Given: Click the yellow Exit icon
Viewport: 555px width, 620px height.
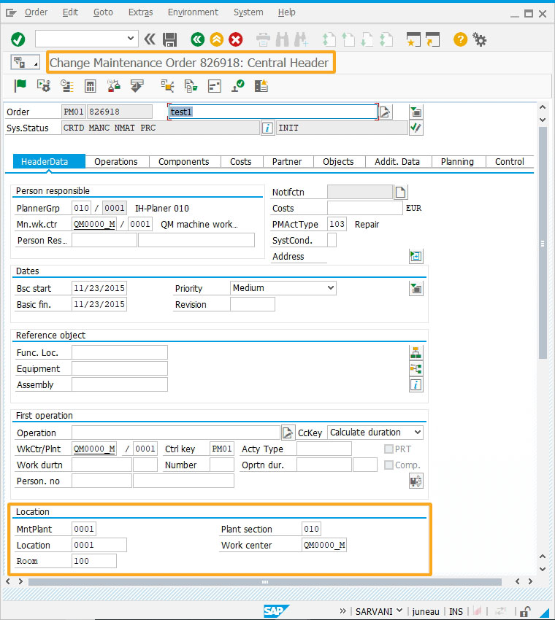Looking at the screenshot, I should [217, 39].
